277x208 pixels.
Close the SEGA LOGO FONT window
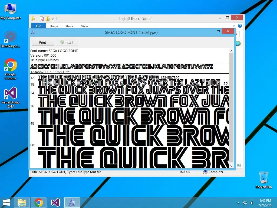tap(228, 31)
